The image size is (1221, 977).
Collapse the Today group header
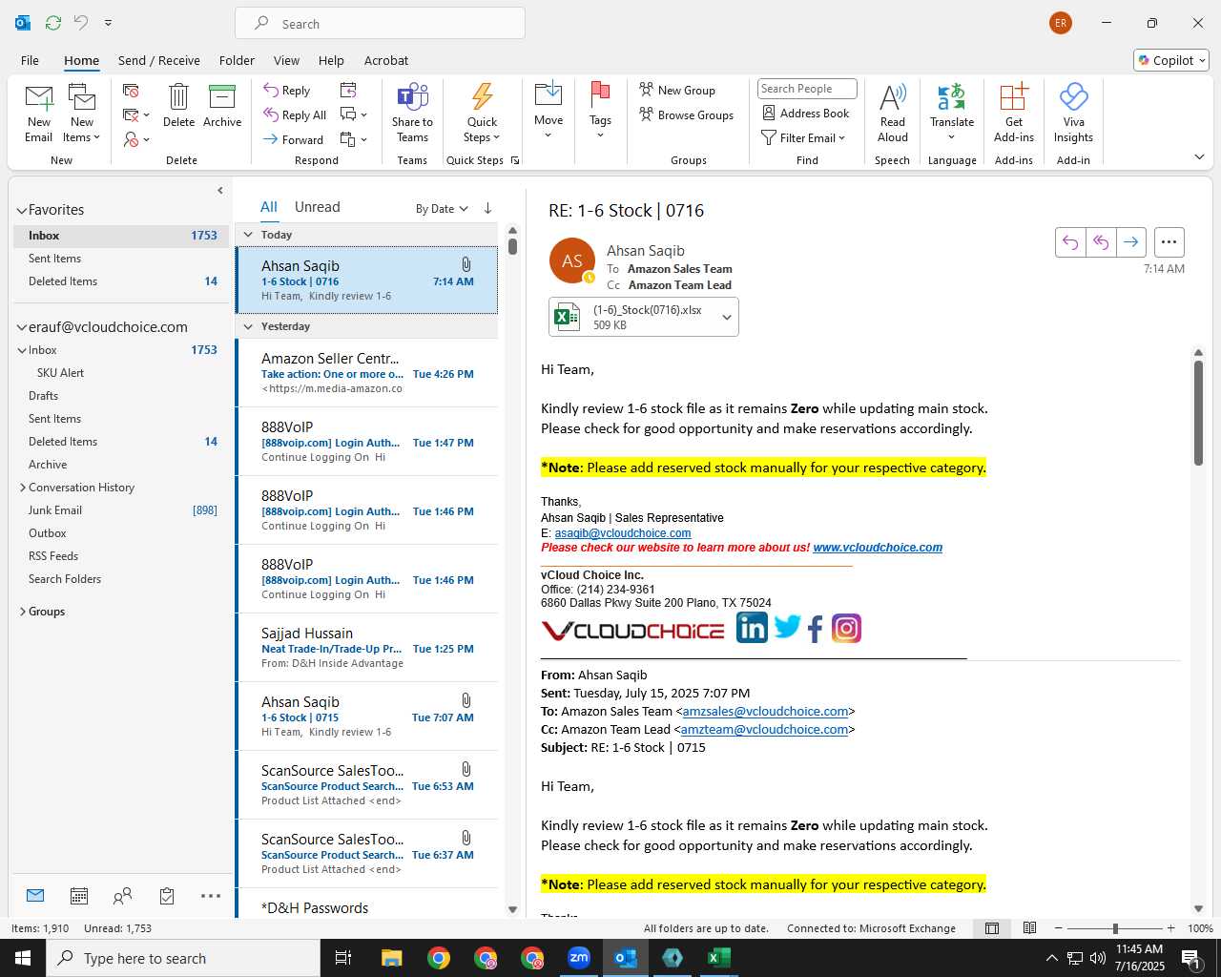pyautogui.click(x=248, y=235)
